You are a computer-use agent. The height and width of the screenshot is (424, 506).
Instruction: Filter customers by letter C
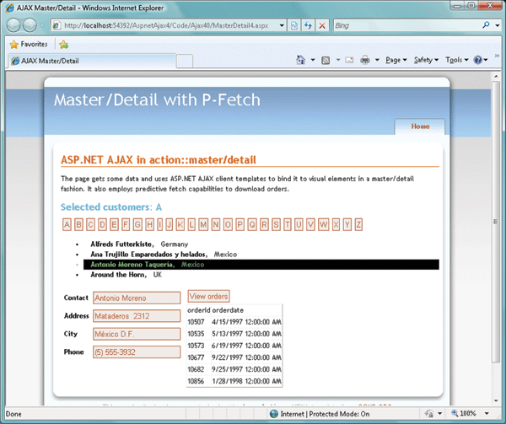point(90,224)
